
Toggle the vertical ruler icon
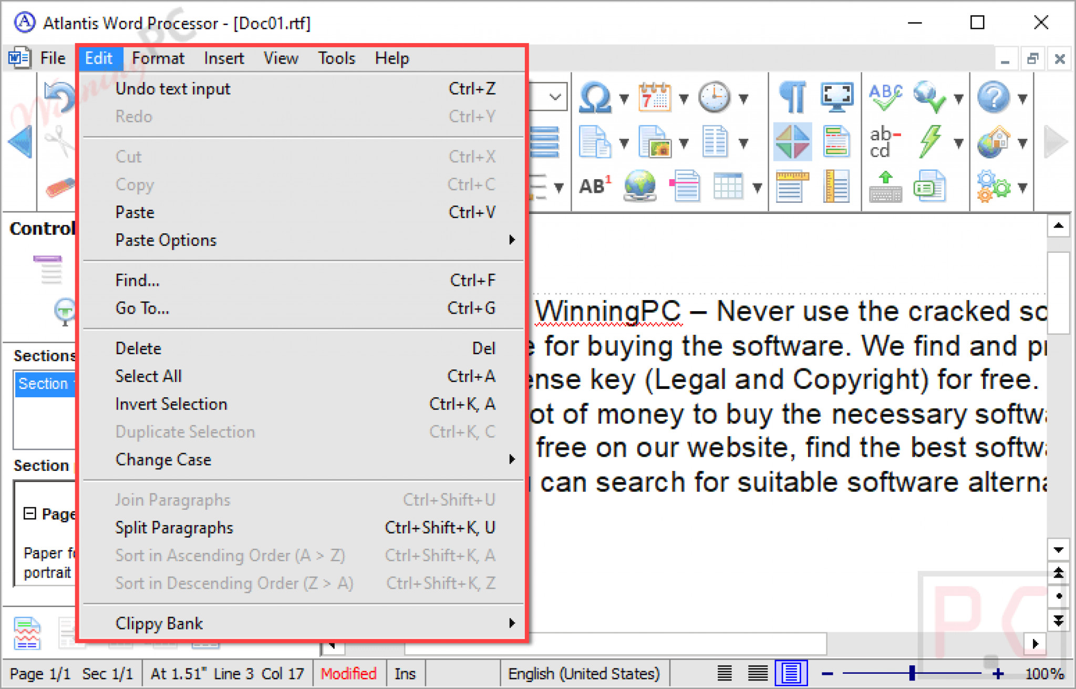tap(836, 187)
